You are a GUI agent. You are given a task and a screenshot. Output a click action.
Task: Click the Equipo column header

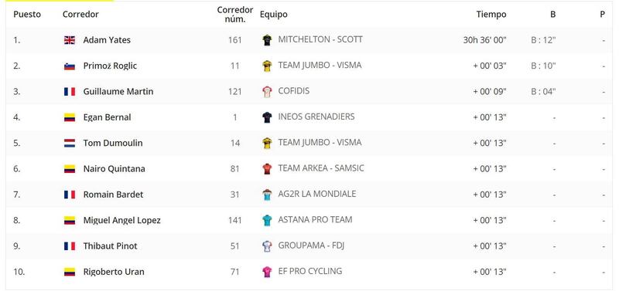tap(274, 15)
